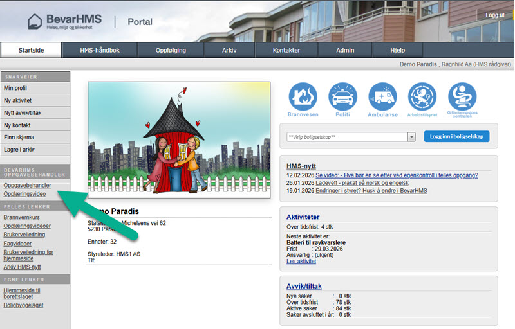Click the Giftinformasjonssentralen icon

462,98
